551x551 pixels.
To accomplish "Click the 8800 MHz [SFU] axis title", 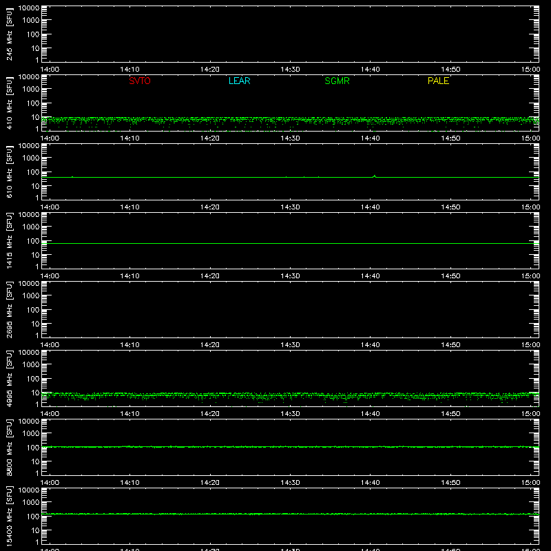I will tap(10, 447).
